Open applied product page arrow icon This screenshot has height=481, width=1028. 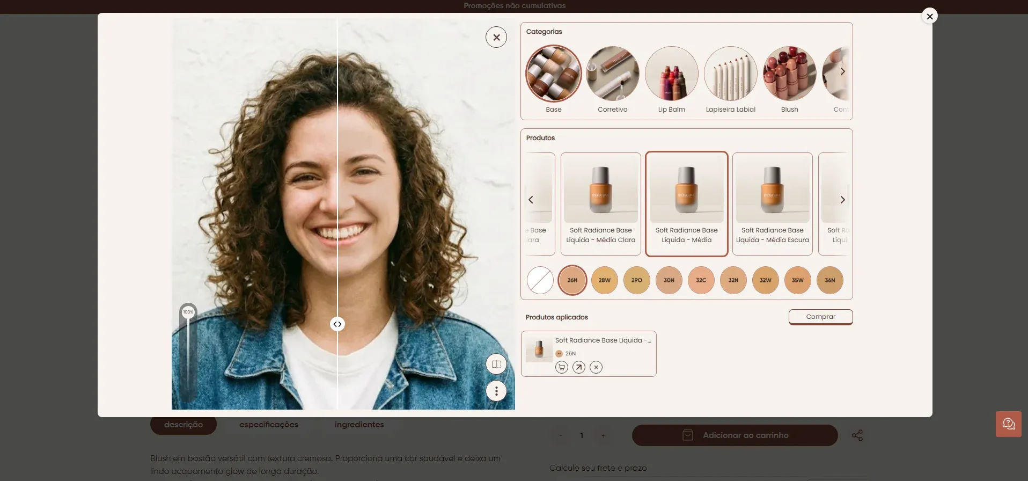point(579,367)
